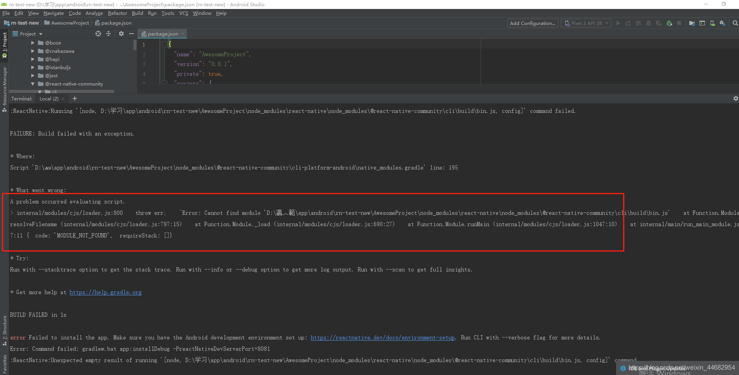
Task: Open the File menu
Action: click(6, 13)
